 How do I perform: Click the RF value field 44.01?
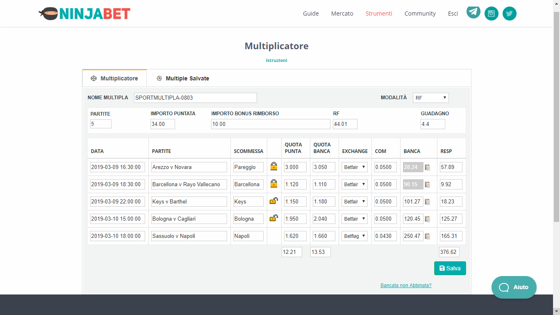pos(345,124)
